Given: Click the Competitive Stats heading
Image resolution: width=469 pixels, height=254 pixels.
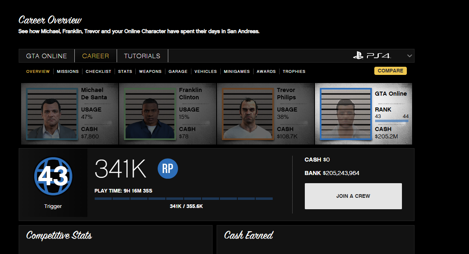Looking at the screenshot, I should [x=59, y=235].
